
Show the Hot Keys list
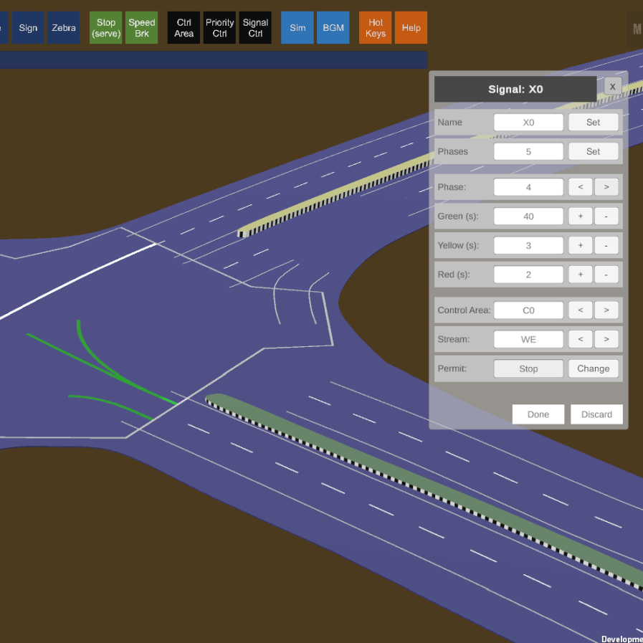point(376,28)
